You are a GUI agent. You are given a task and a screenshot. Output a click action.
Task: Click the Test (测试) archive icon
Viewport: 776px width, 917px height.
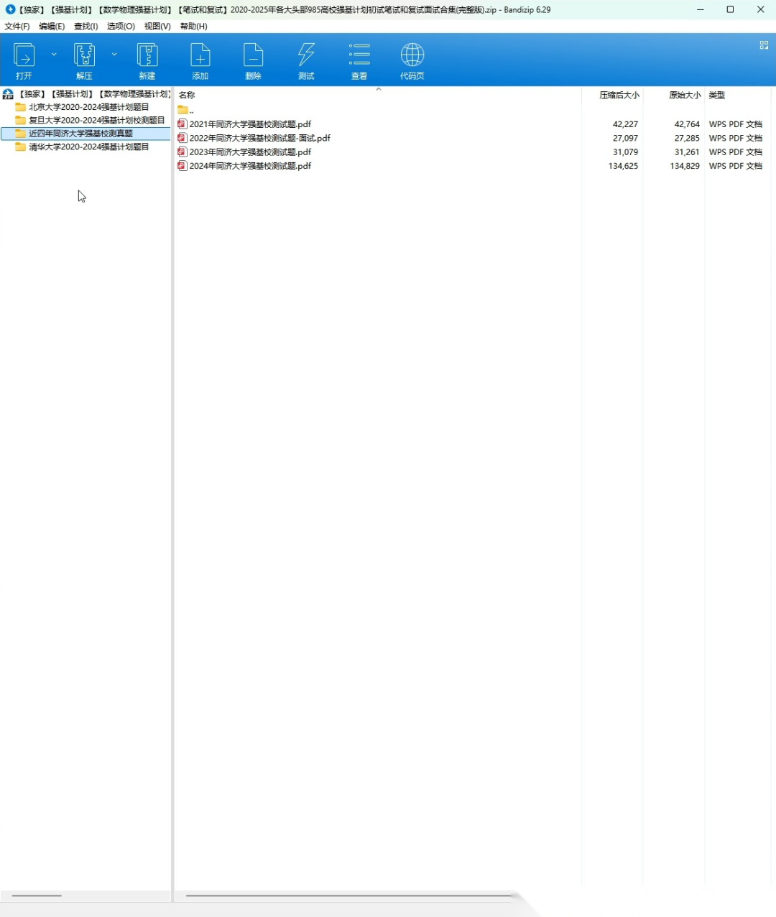point(306,56)
